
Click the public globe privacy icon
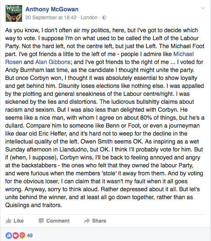click(x=104, y=18)
